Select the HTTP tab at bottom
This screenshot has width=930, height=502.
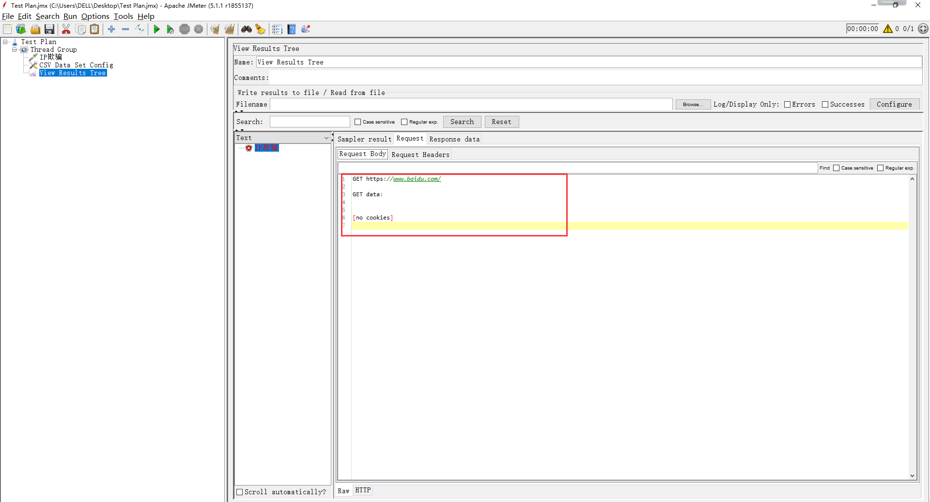(363, 490)
